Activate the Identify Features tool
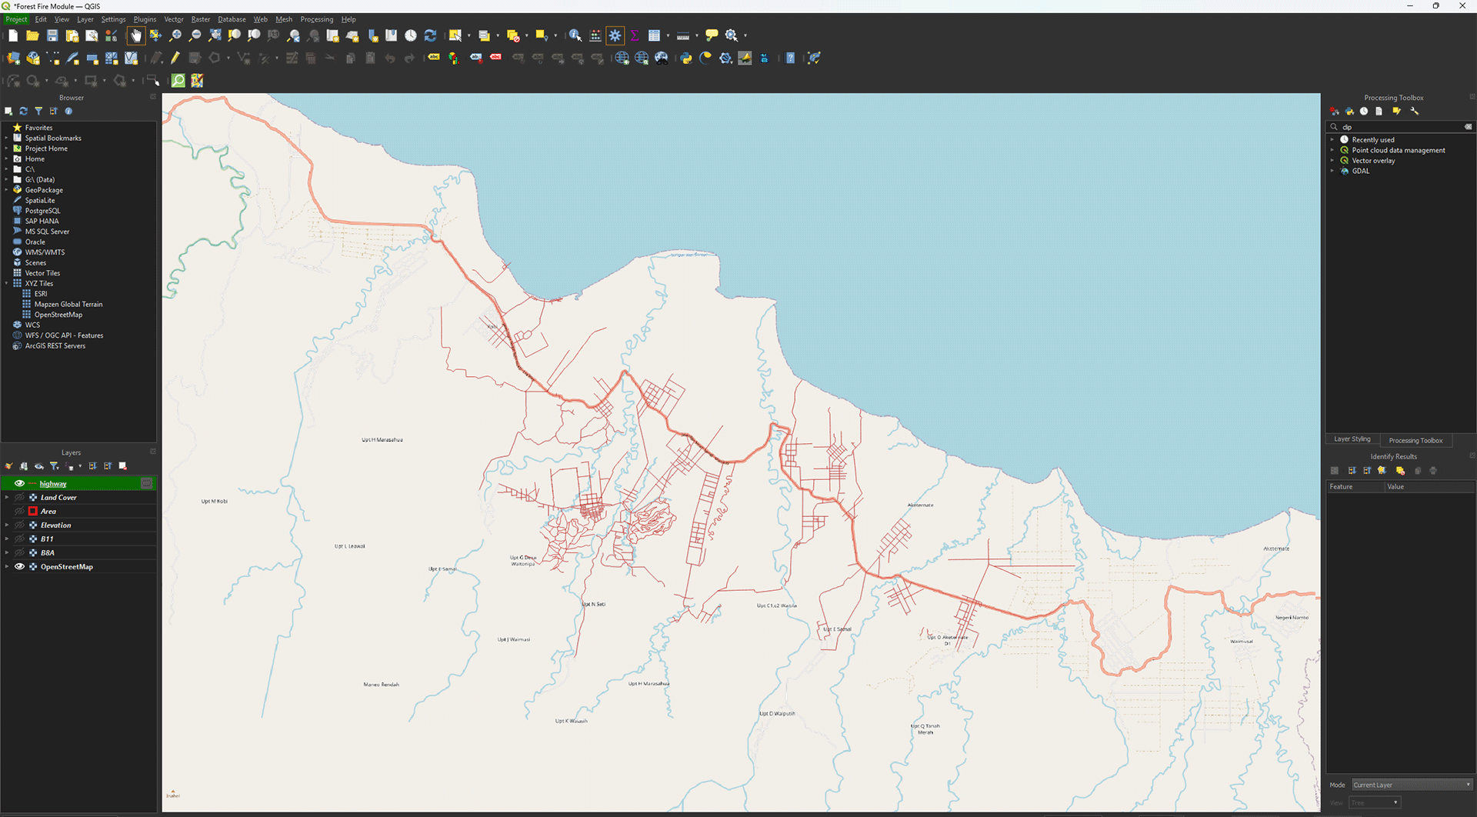Image resolution: width=1477 pixels, height=817 pixels. coord(575,35)
